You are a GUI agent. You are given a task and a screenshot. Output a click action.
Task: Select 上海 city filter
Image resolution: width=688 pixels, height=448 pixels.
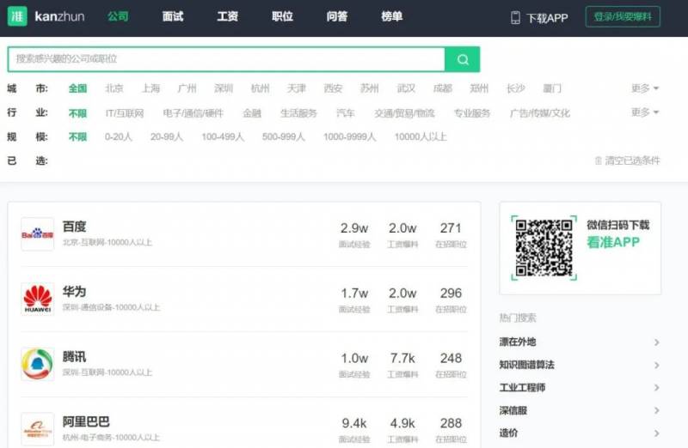pos(151,88)
